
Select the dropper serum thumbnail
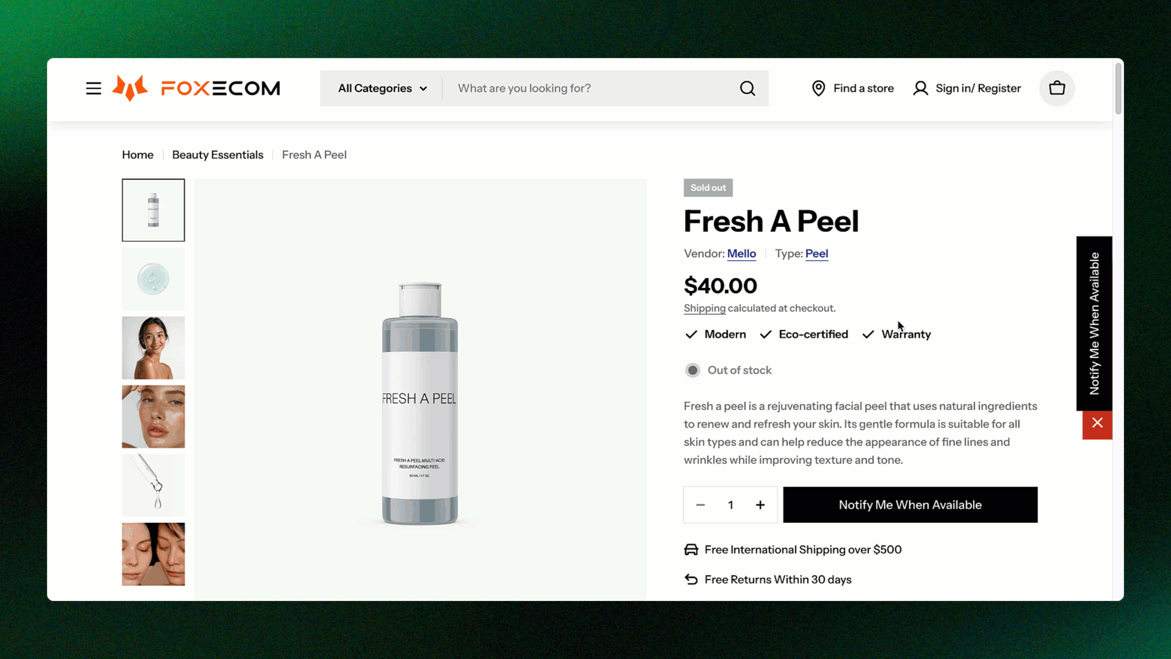(x=153, y=486)
